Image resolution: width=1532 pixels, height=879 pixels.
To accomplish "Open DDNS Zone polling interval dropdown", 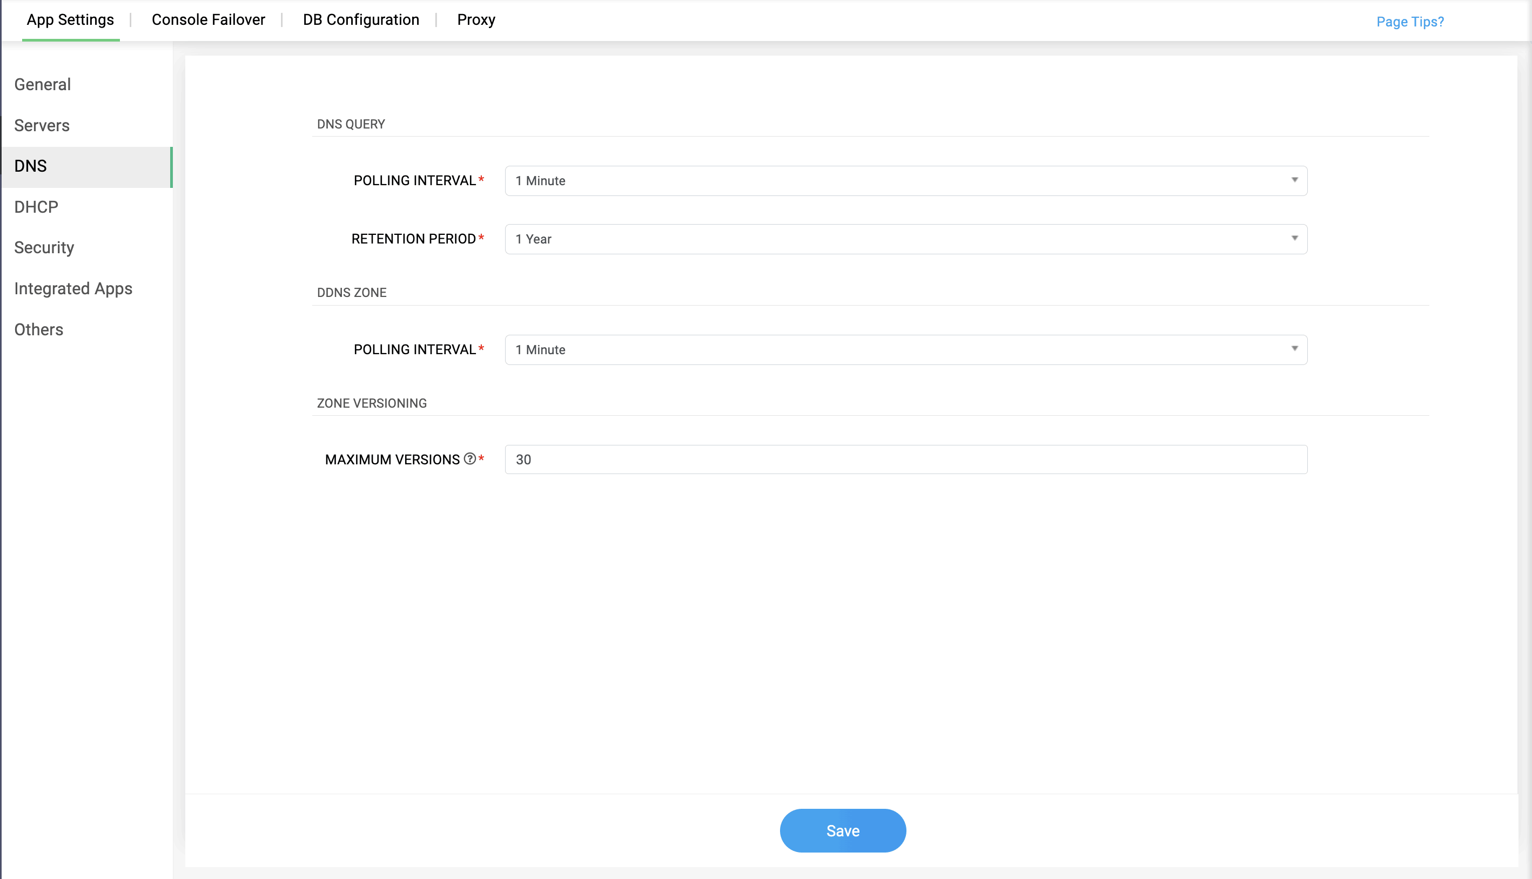I will [x=905, y=349].
